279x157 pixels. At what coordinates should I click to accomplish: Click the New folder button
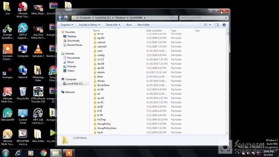click(143, 25)
